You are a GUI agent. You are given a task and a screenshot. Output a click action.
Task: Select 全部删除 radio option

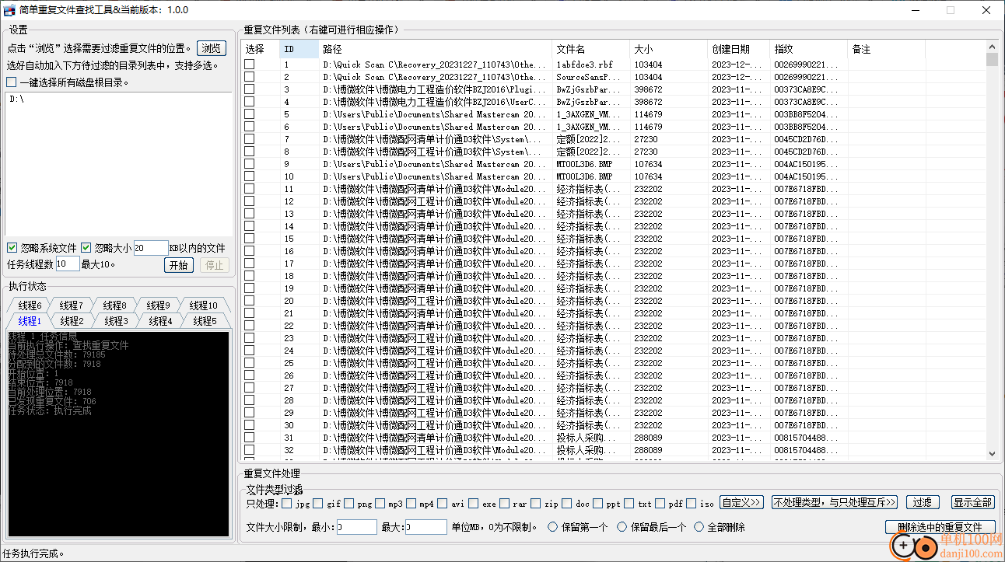click(x=699, y=527)
